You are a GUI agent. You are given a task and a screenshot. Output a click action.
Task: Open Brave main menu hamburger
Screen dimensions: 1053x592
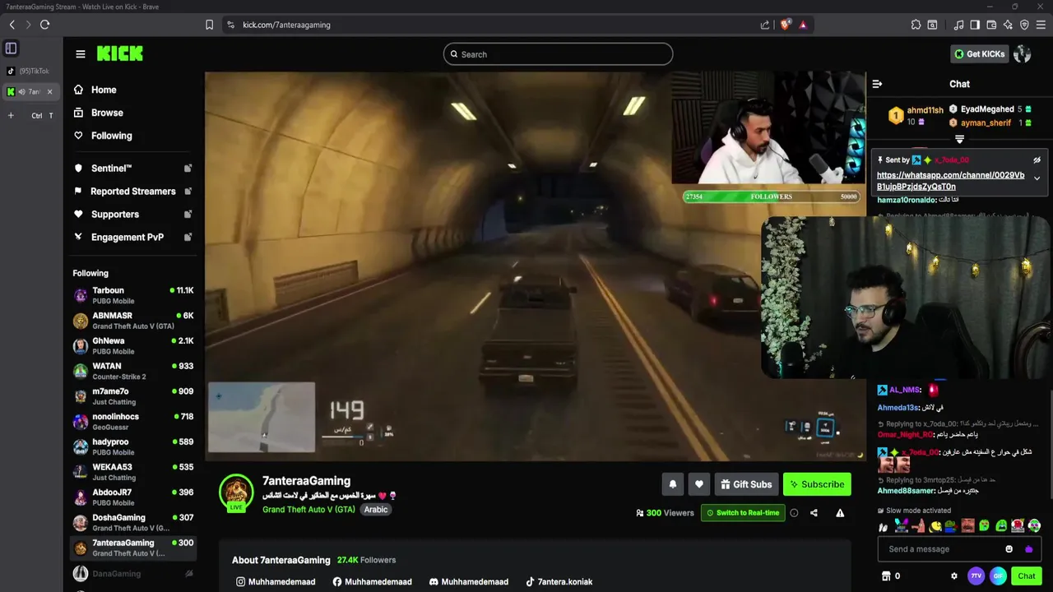click(1041, 25)
